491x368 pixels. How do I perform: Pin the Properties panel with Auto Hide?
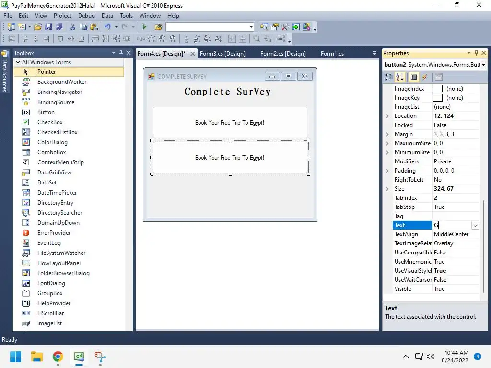476,53
